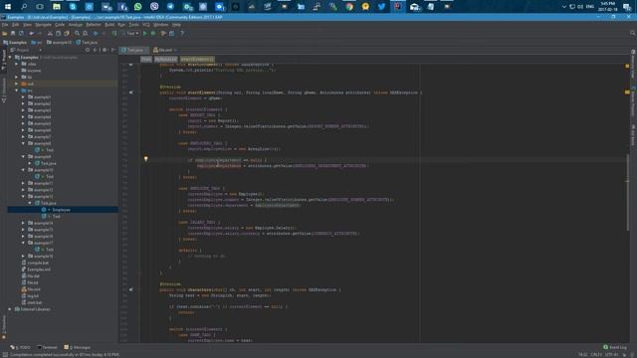Hide the Project panel with collapse icon
Screen dimensions: 637x358
113,50
